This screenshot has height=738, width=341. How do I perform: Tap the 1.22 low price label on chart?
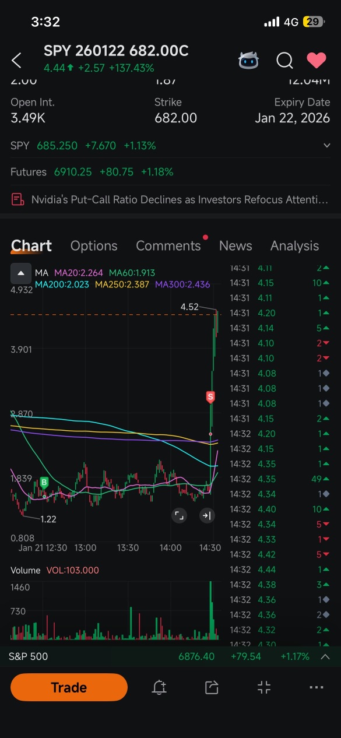tap(48, 519)
